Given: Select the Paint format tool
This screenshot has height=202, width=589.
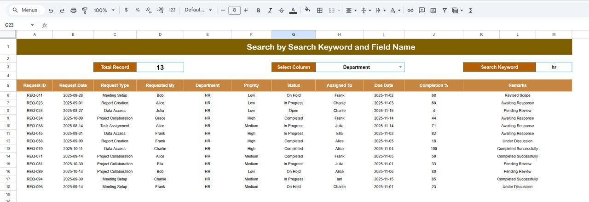Looking at the screenshot, I should [x=85, y=10].
